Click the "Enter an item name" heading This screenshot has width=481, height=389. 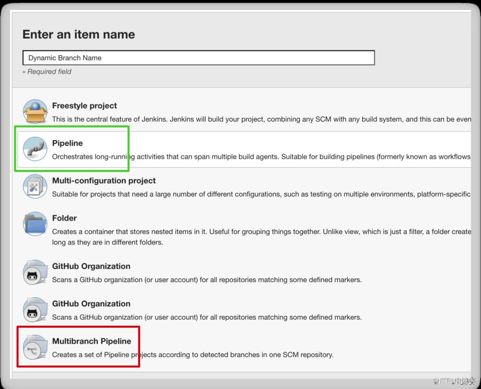pyautogui.click(x=78, y=35)
